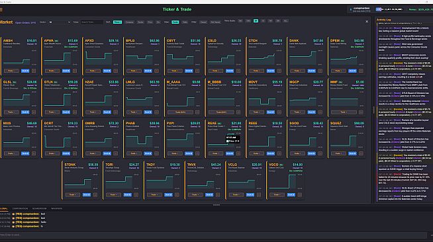Switch to the Corporation chat tab

pyautogui.click(x=20, y=209)
